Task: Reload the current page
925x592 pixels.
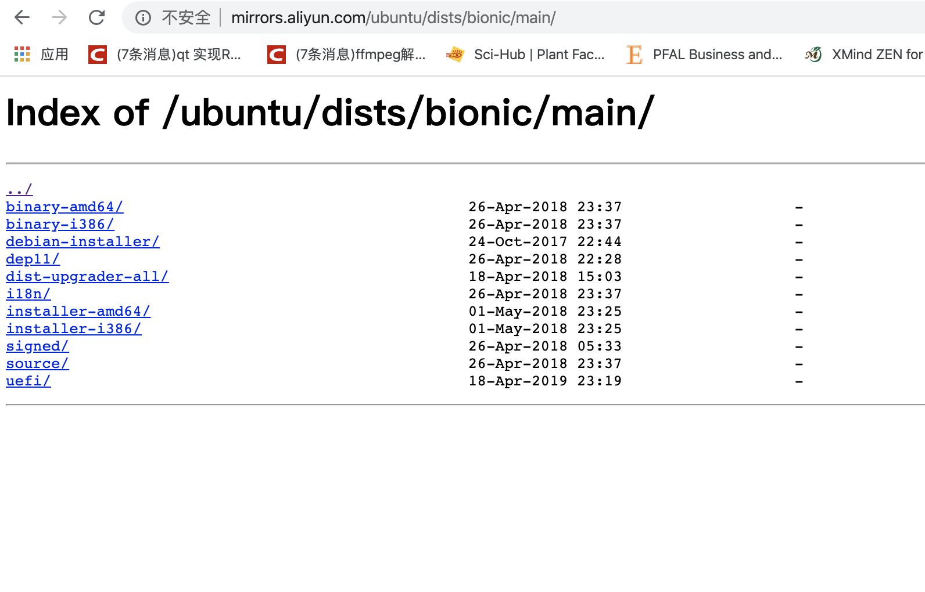Action: 96,17
